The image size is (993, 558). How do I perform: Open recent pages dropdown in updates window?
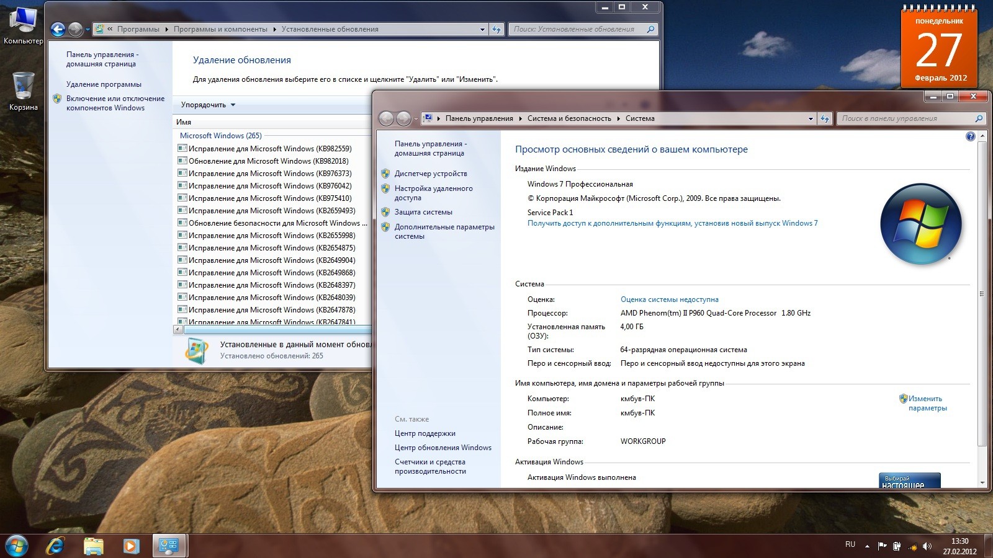[x=88, y=29]
